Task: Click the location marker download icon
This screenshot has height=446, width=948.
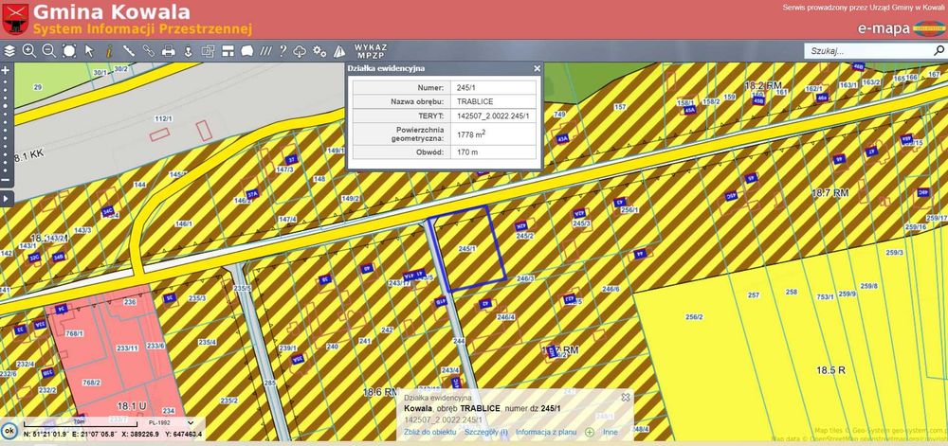Action: pyautogui.click(x=188, y=51)
